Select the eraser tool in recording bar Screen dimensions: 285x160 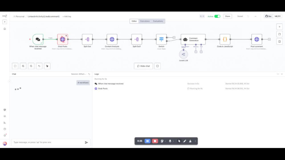190,141
